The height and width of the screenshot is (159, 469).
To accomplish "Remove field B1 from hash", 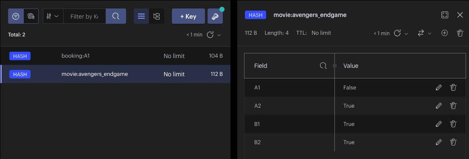I will 453,124.
